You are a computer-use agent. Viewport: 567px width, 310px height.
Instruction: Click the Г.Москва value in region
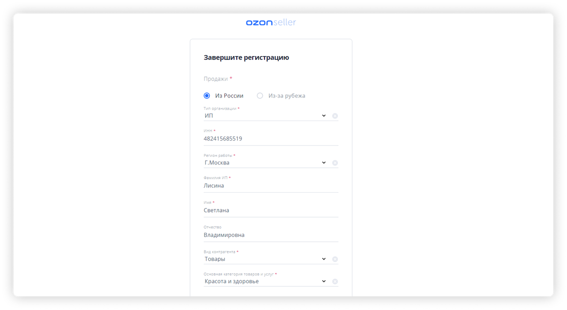tap(217, 163)
